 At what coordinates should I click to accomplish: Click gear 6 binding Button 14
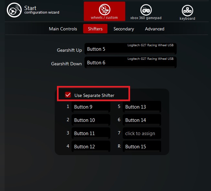pos(142,120)
